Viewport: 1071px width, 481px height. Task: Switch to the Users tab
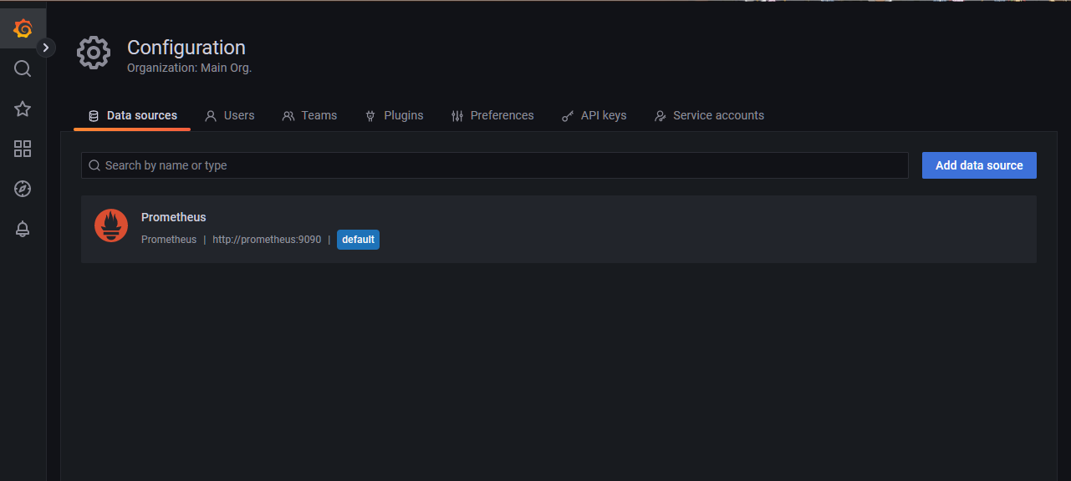point(229,115)
